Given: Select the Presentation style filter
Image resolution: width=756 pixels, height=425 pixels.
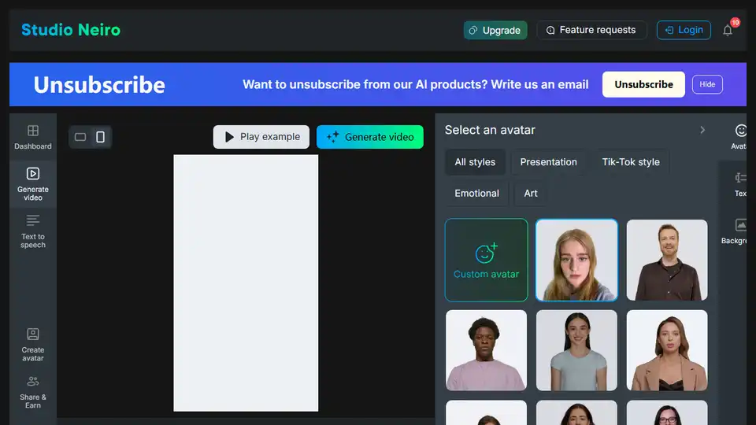Looking at the screenshot, I should (x=548, y=162).
